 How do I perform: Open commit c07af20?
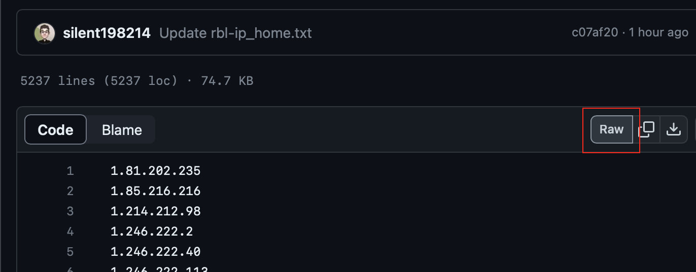[595, 32]
